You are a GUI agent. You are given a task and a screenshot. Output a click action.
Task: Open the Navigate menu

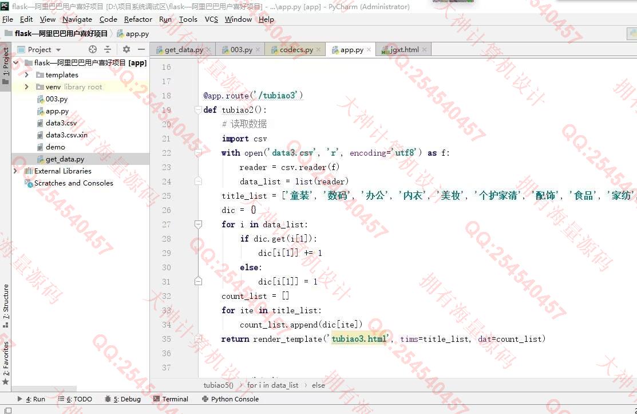pos(77,19)
